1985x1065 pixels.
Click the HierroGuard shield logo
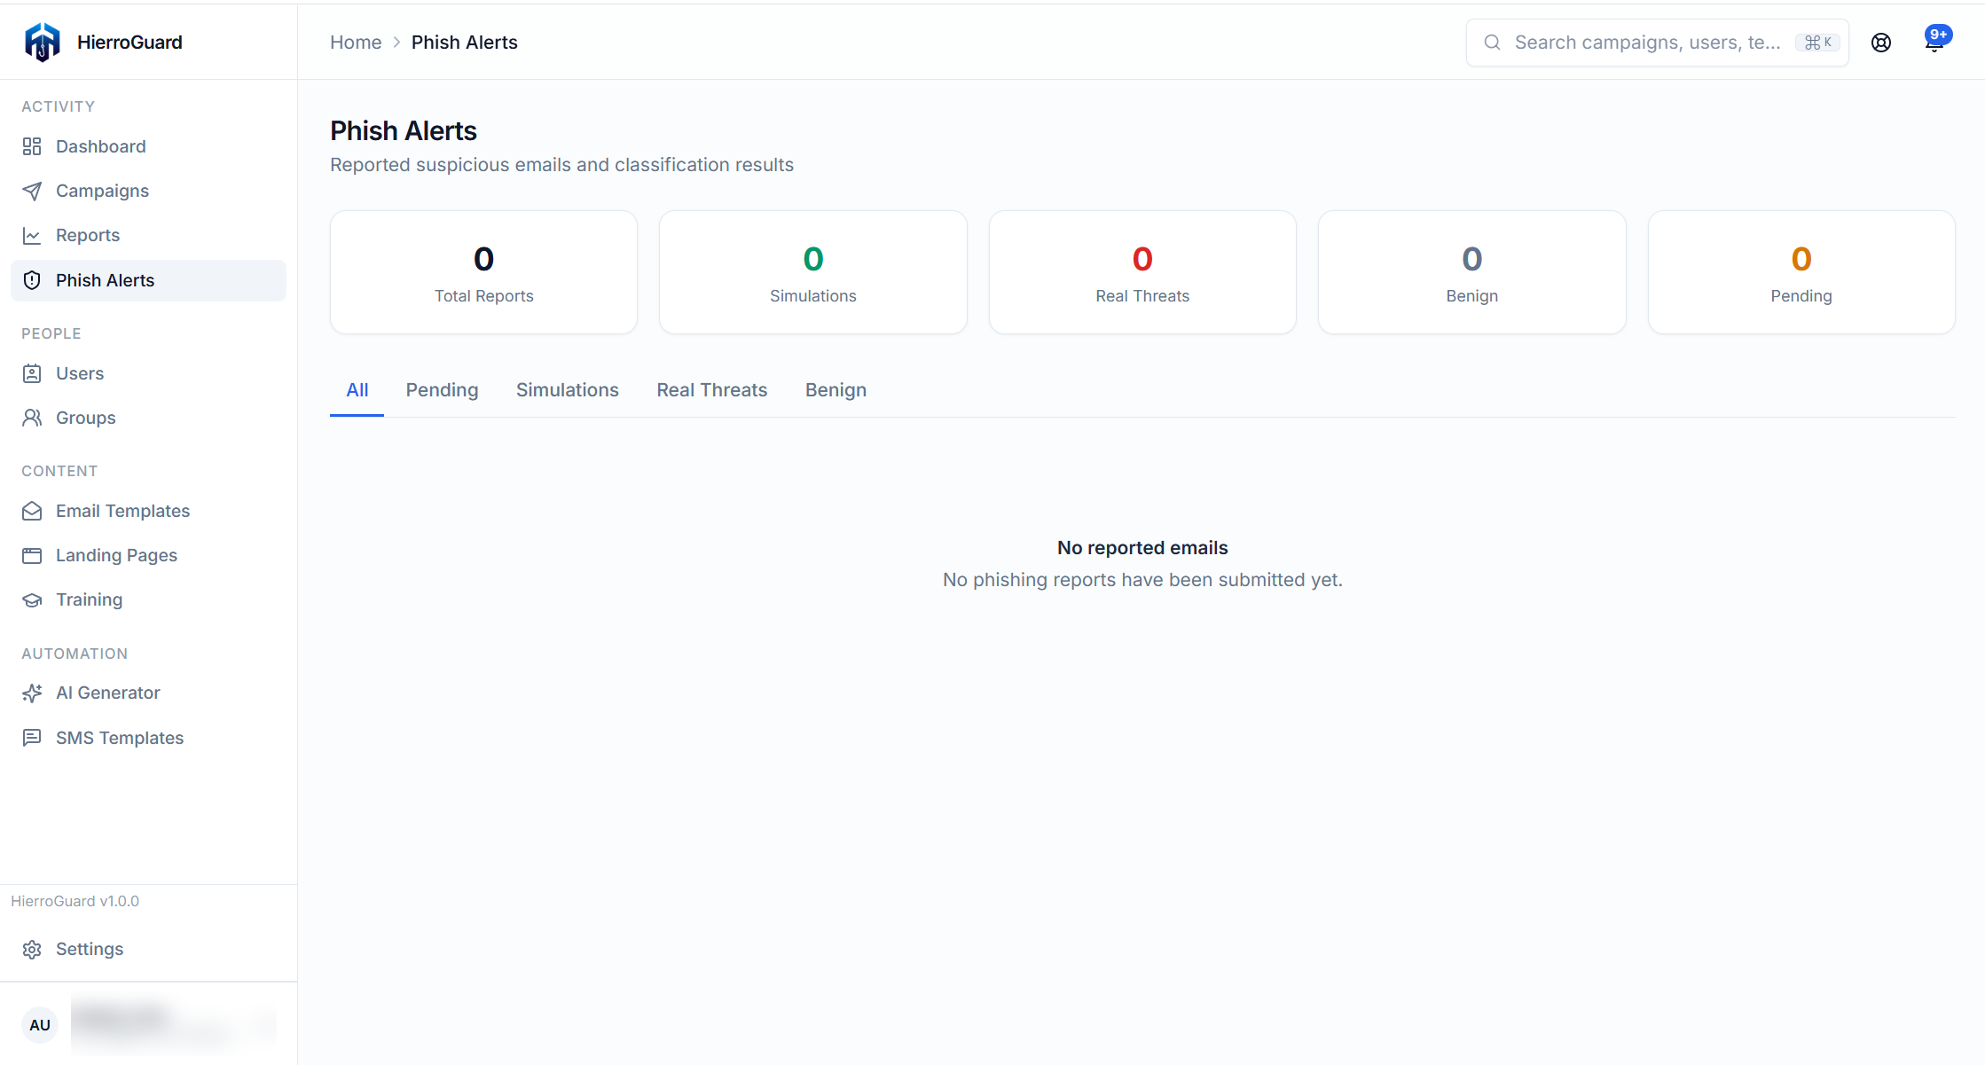tap(42, 42)
